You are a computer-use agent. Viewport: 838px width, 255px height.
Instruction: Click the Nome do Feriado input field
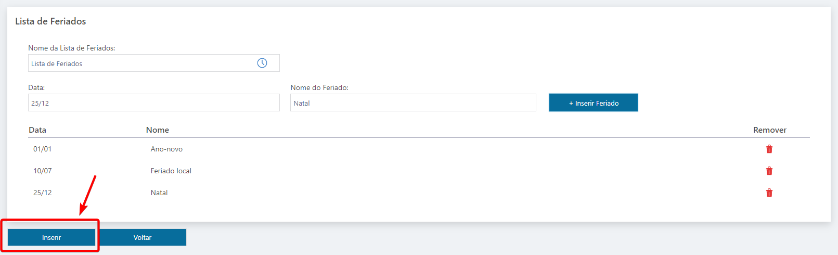coord(413,103)
